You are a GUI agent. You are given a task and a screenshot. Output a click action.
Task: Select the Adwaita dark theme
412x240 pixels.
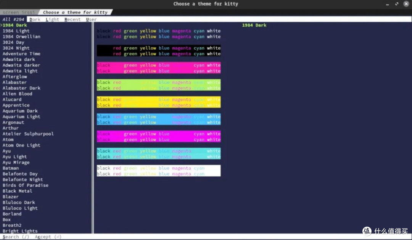tap(19, 60)
